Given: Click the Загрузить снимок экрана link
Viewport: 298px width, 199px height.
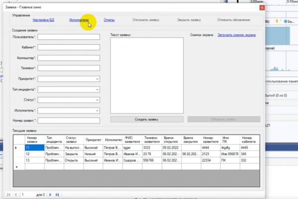Looking at the screenshot, I should click(x=236, y=35).
